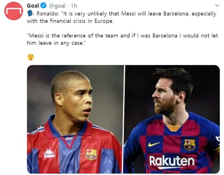224x175 pixels.
Task: Open the @goal handle link
Action: tap(58, 6)
